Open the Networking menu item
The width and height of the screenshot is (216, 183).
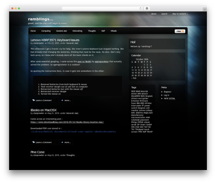77,31
